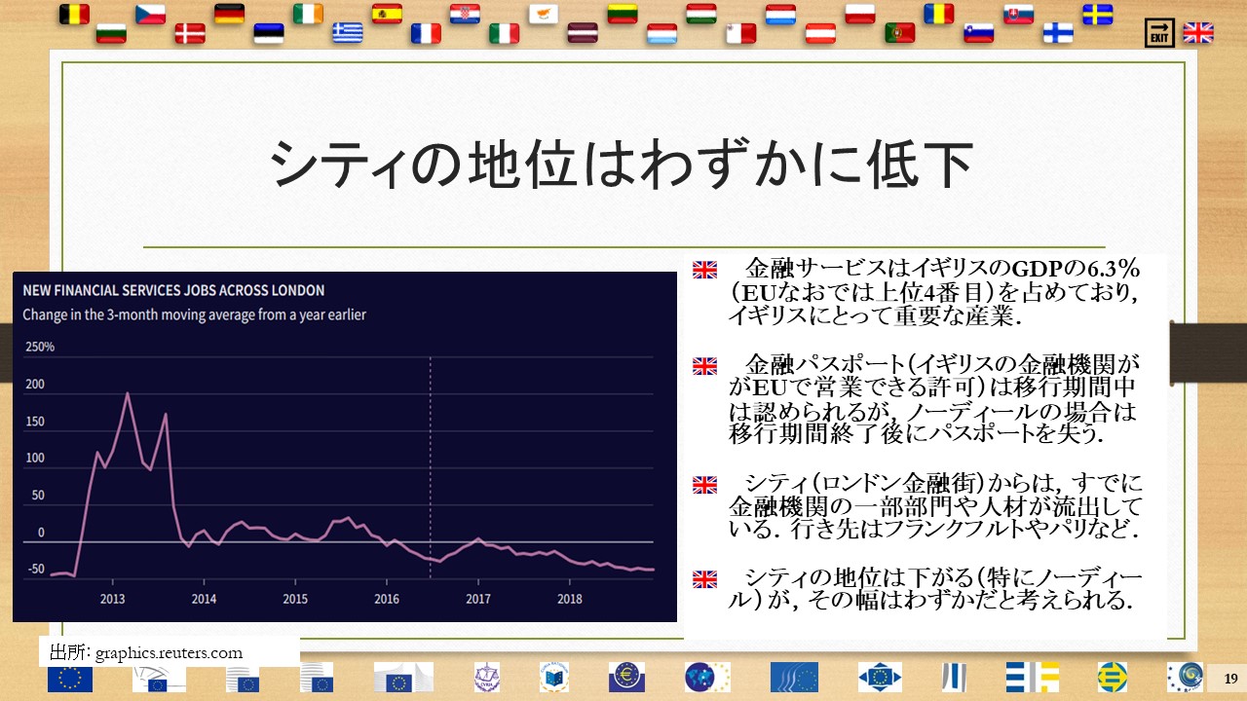Click the 2013 label on chart axis
Viewport: 1247px width, 701px height.
pyautogui.click(x=112, y=599)
